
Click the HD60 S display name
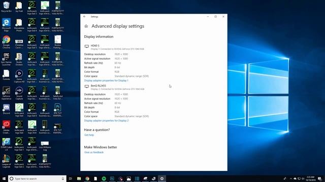(95, 45)
